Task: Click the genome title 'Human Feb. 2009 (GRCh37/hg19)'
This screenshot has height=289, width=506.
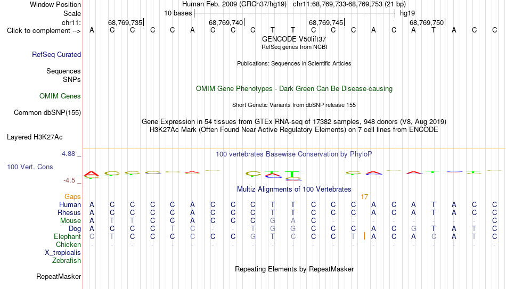Action: pyautogui.click(x=234, y=4)
